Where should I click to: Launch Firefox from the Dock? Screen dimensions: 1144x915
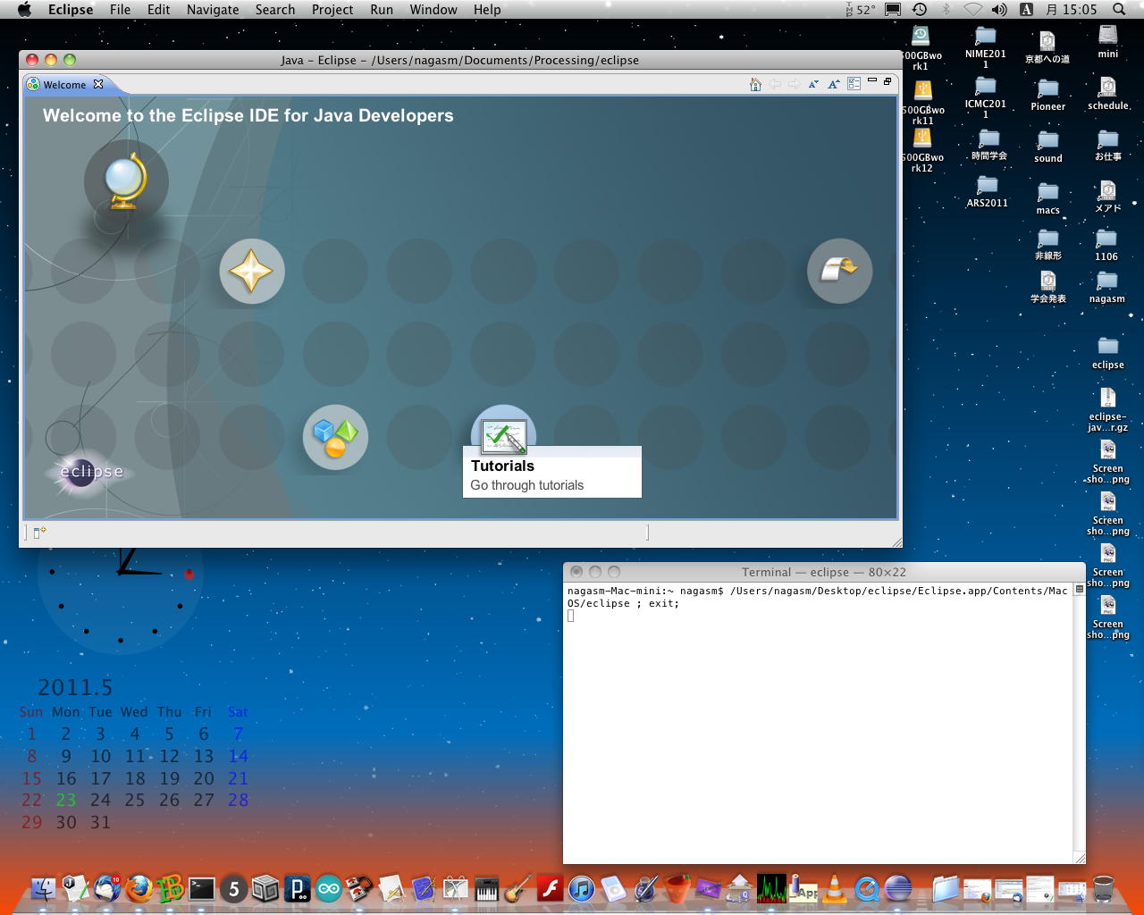pyautogui.click(x=139, y=889)
